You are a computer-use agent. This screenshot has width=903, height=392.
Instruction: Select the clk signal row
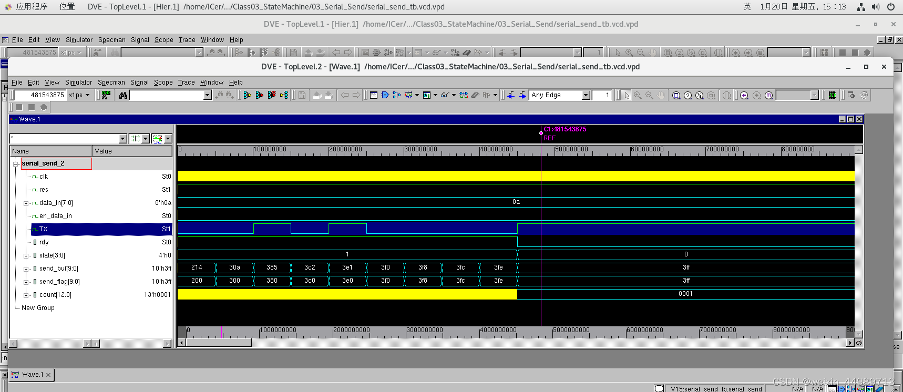point(101,177)
